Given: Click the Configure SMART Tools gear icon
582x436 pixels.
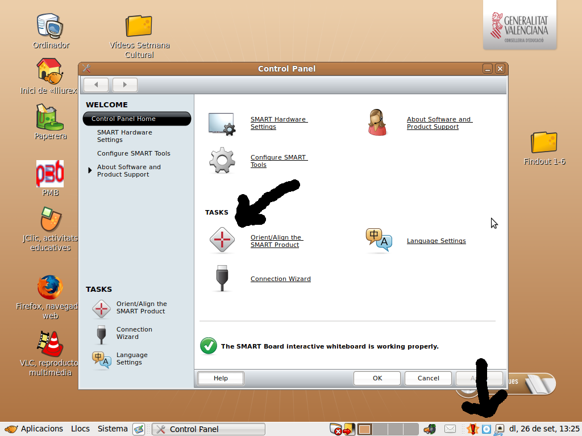Looking at the screenshot, I should [x=222, y=161].
